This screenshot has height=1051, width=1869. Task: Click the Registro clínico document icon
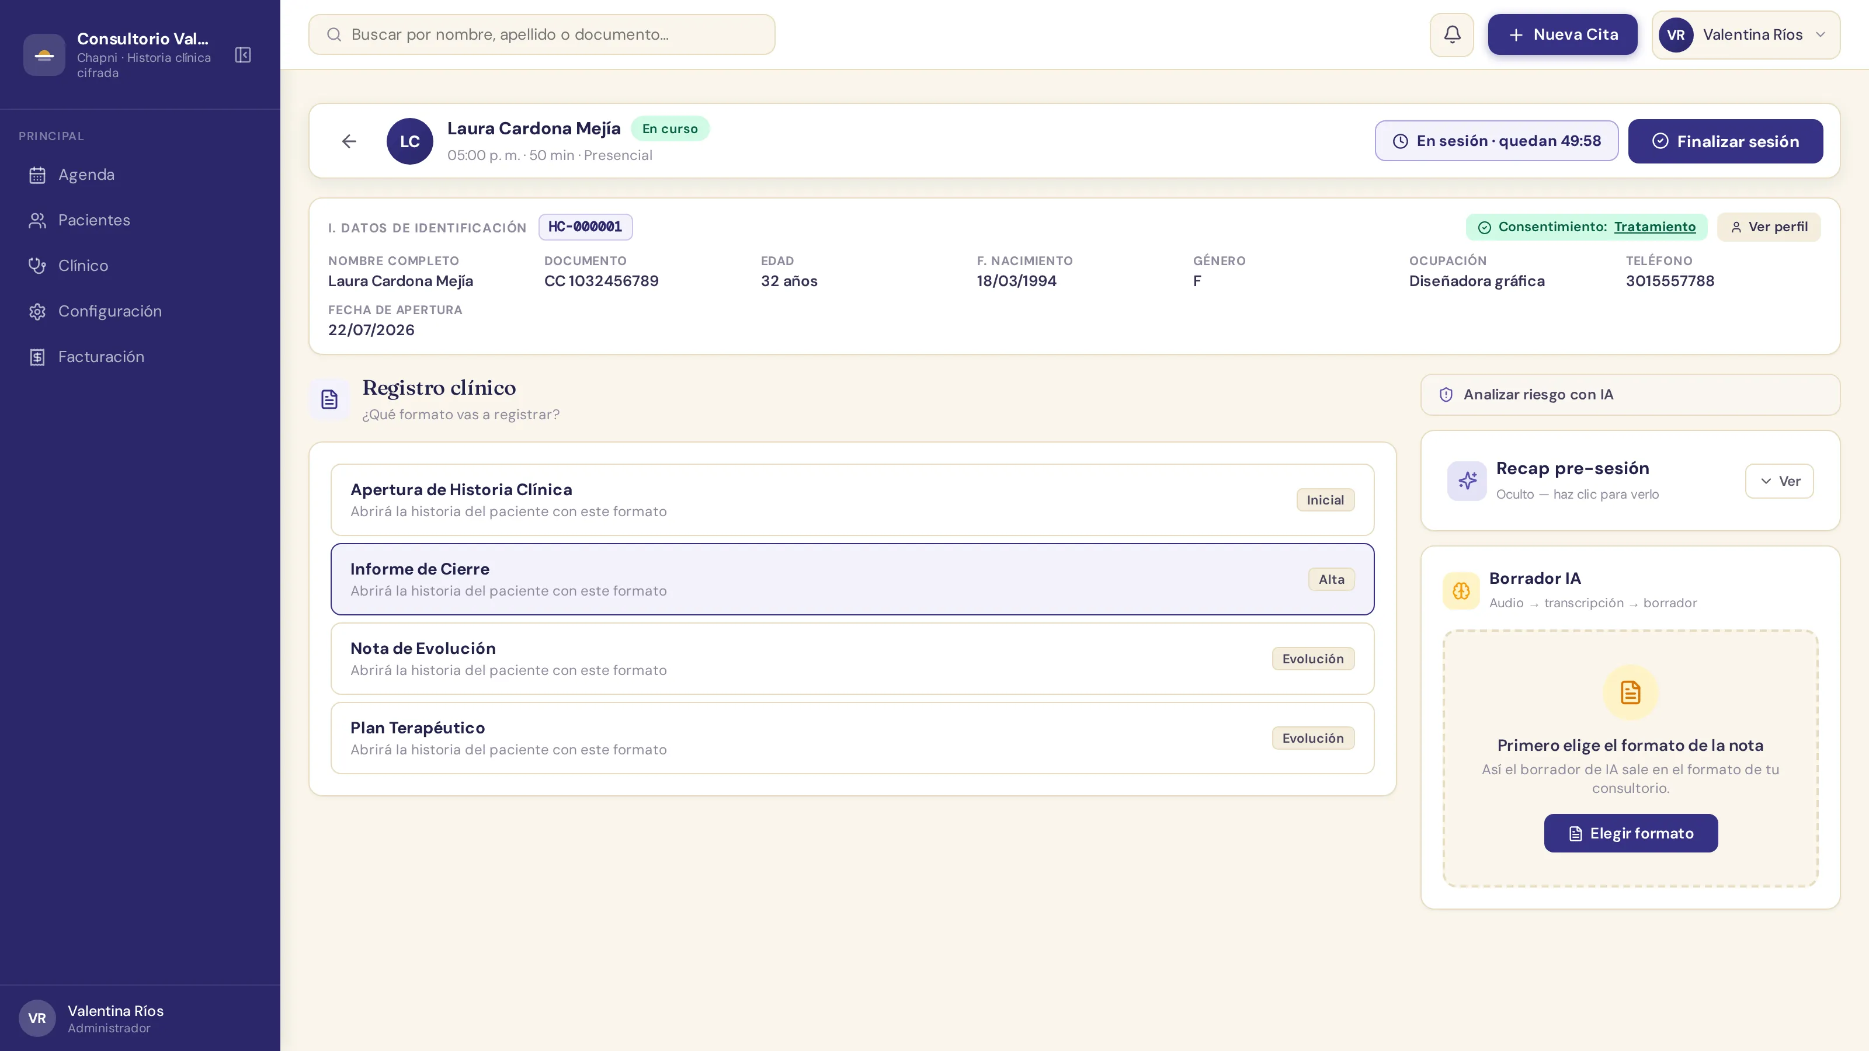329,399
